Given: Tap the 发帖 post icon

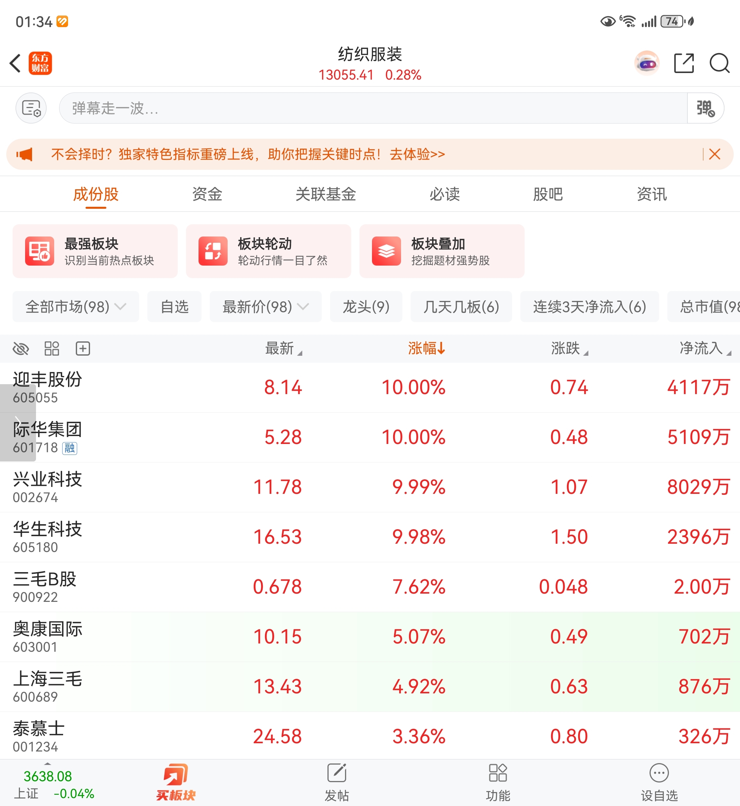Looking at the screenshot, I should [337, 783].
